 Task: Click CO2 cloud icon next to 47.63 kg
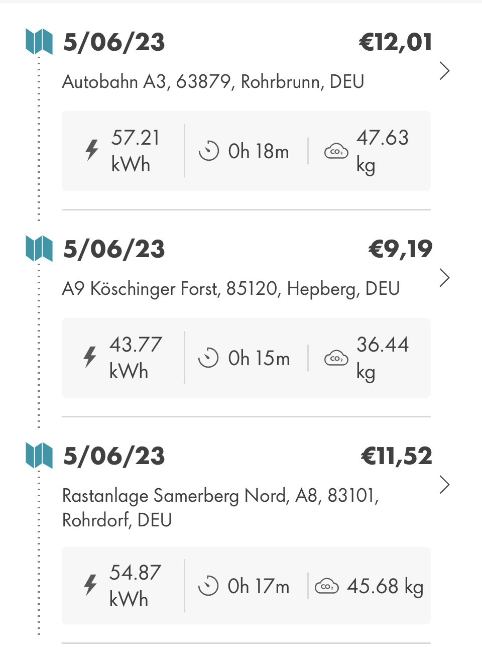coord(336,151)
